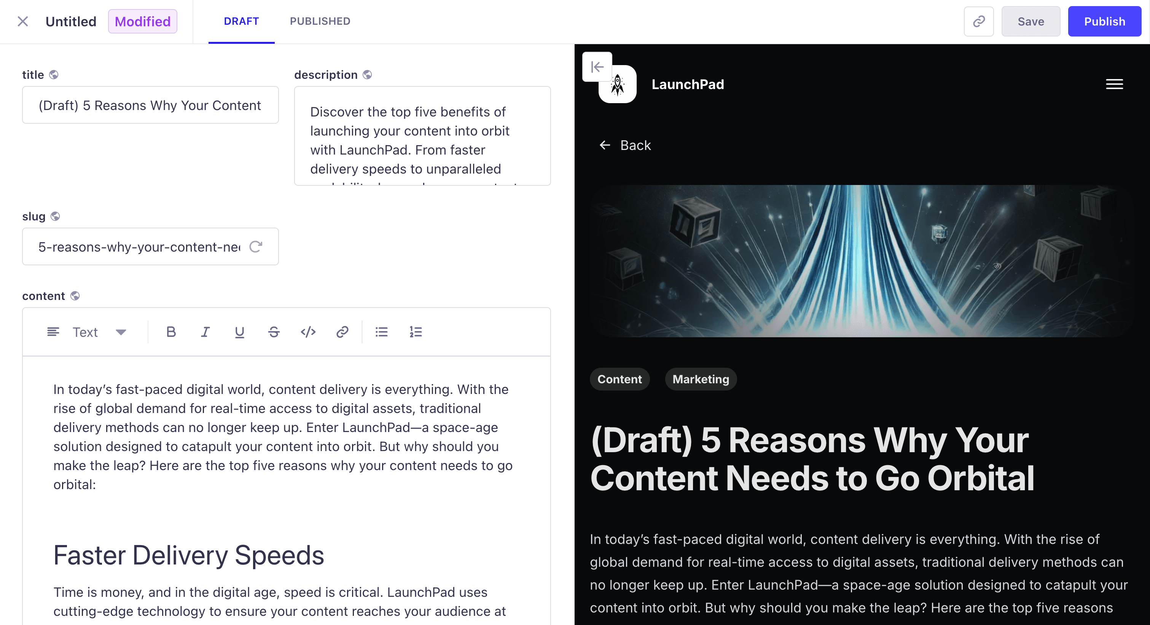The width and height of the screenshot is (1150, 625).
Task: Click the LaunchPad site name in the preview
Action: coord(688,85)
